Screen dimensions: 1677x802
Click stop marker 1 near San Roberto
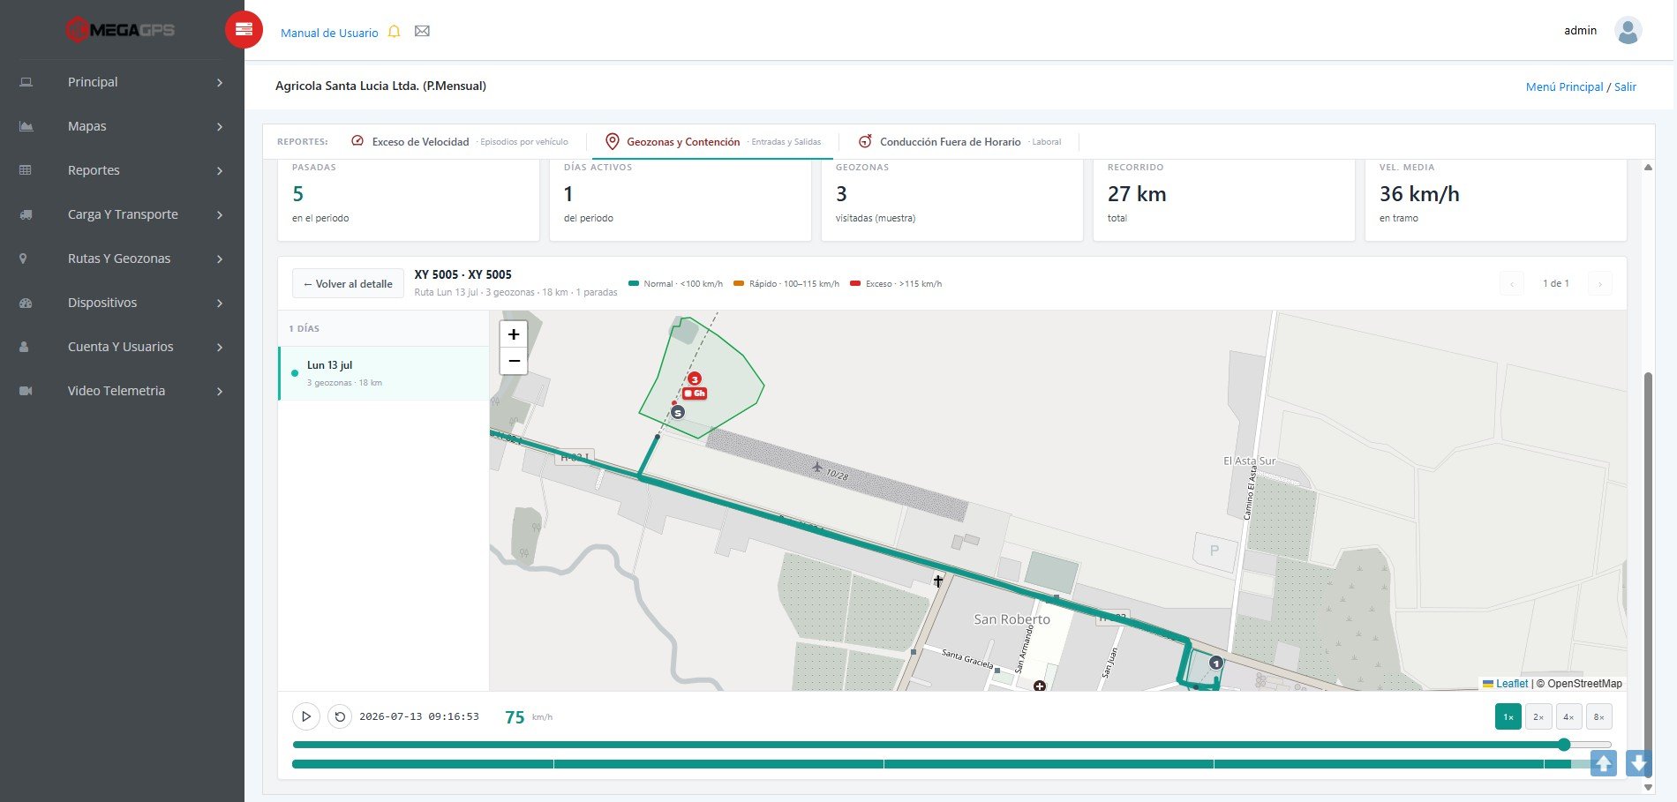tap(1216, 663)
